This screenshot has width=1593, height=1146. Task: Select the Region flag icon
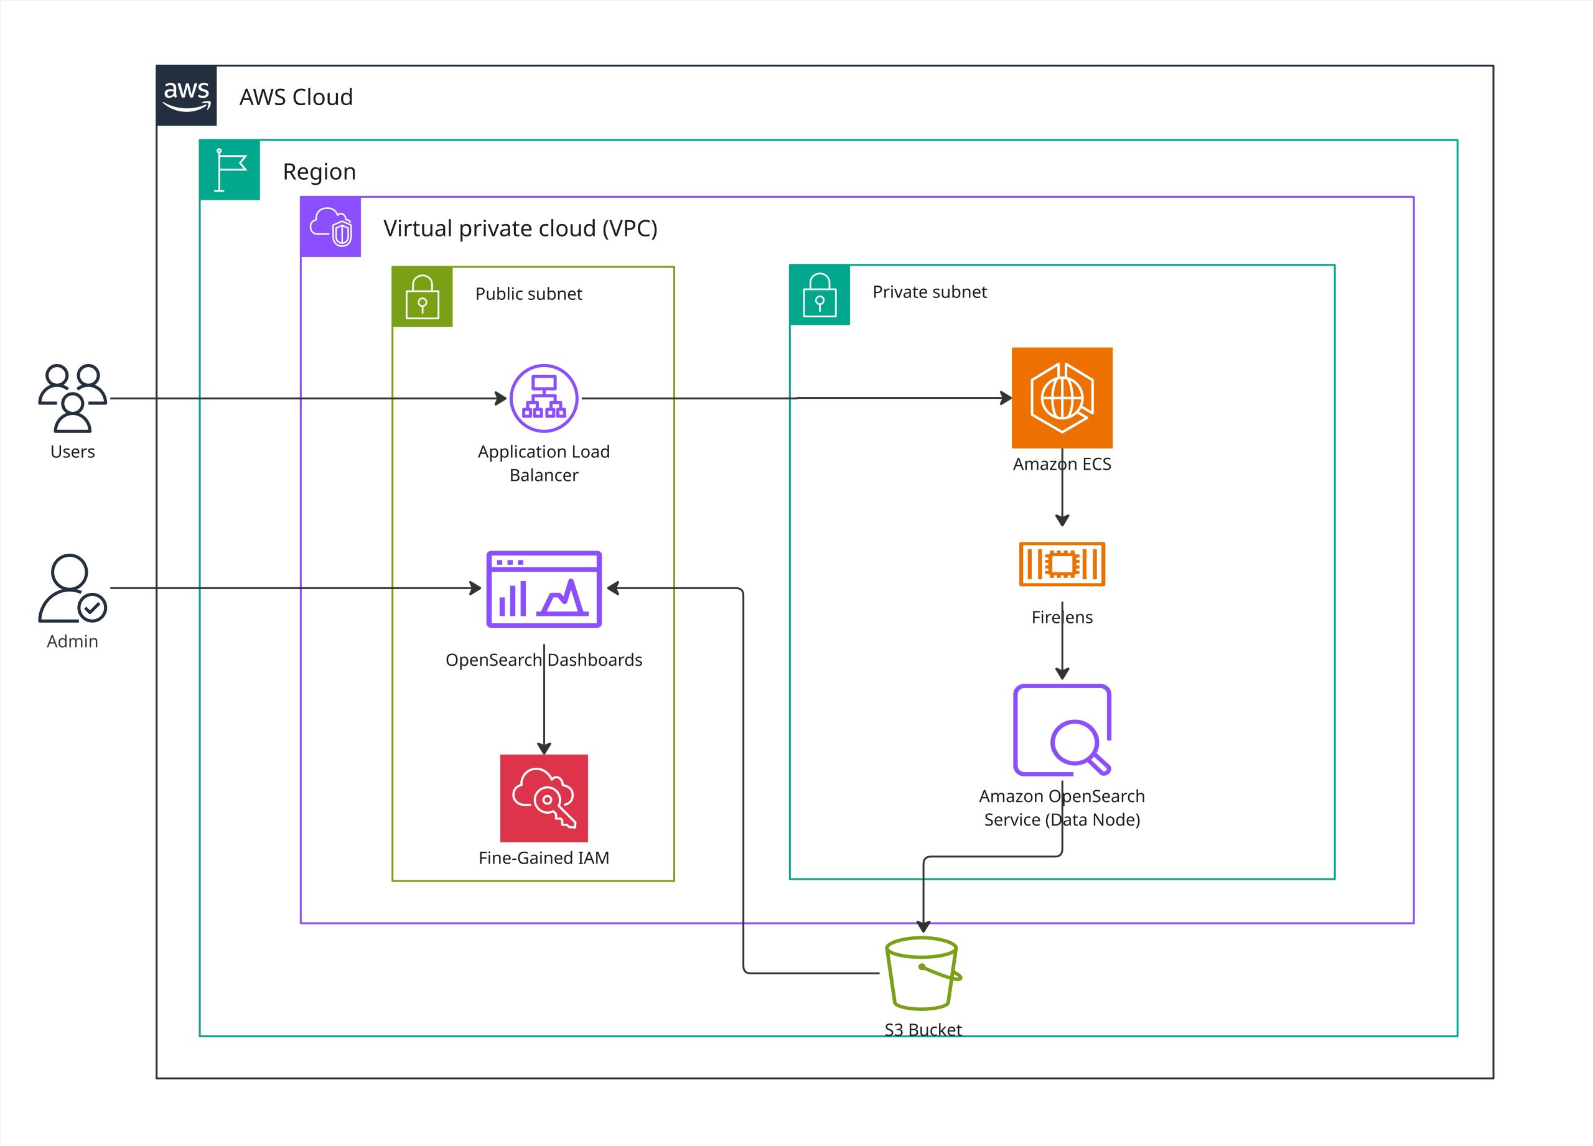(230, 170)
